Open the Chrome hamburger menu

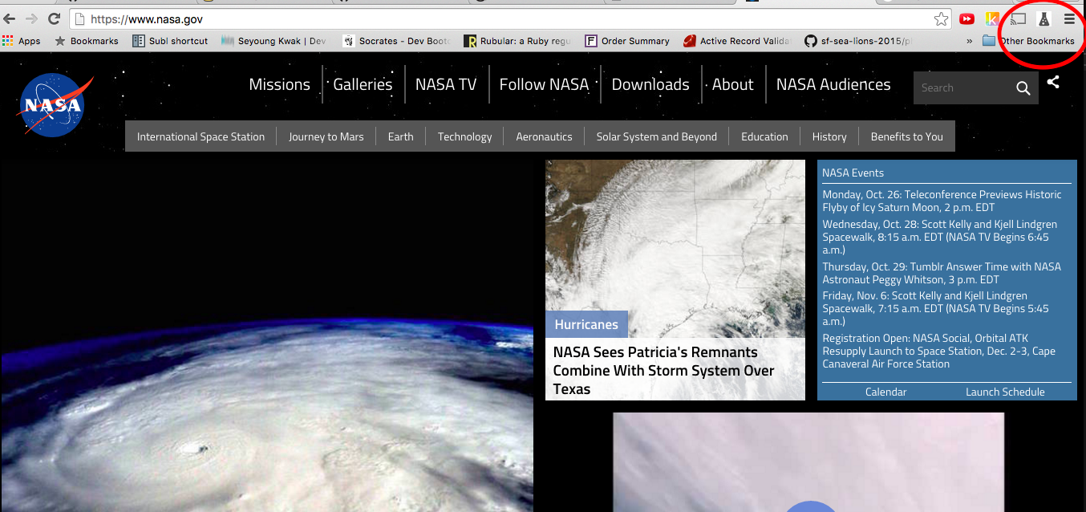(x=1069, y=18)
